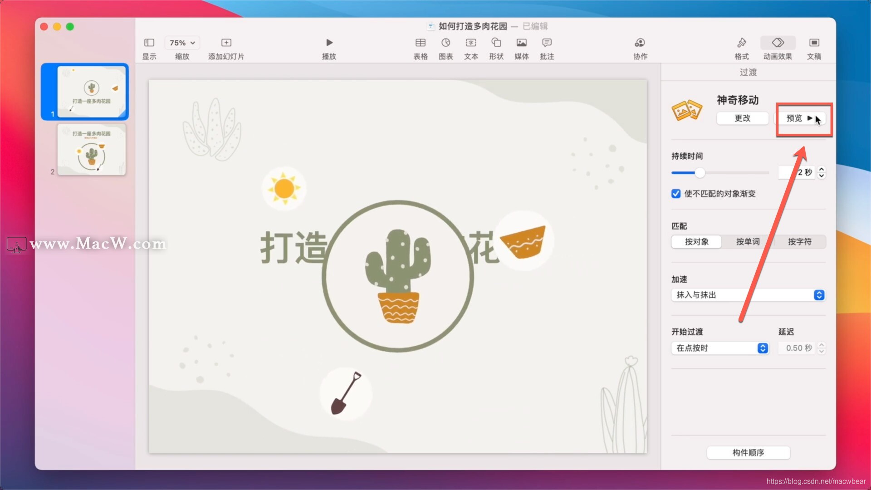This screenshot has height=490, width=871.
Task: Click the Collaborate icon
Action: (640, 43)
